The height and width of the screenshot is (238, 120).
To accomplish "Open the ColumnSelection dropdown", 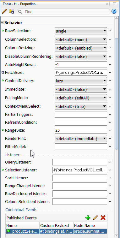I will coord(81,39).
